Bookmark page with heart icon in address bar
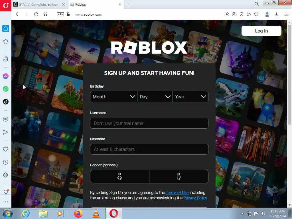 (x=256, y=14)
